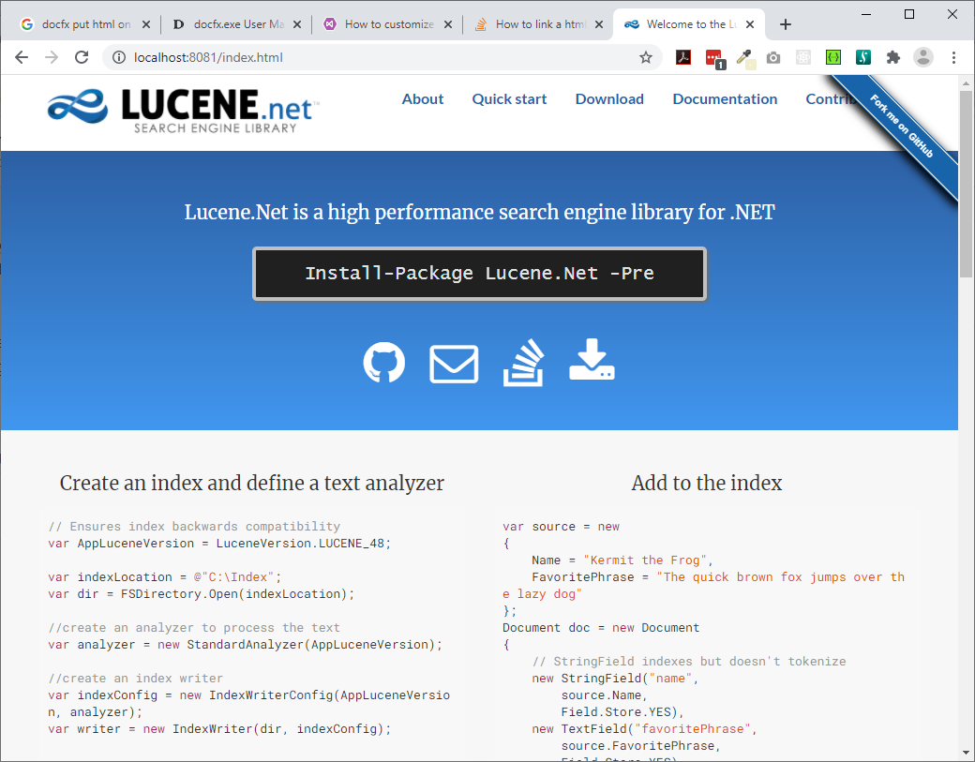
Task: Click 'Document doc = new Document' line
Action: point(601,628)
